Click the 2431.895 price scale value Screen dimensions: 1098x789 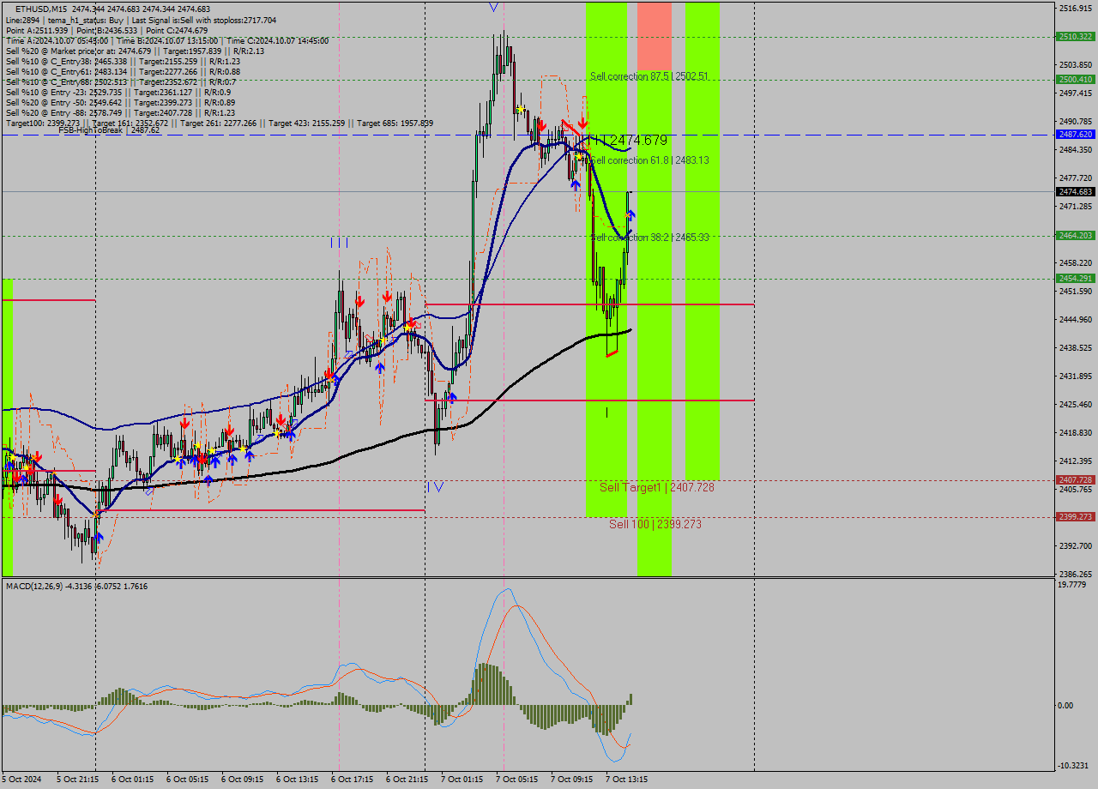pos(1076,376)
